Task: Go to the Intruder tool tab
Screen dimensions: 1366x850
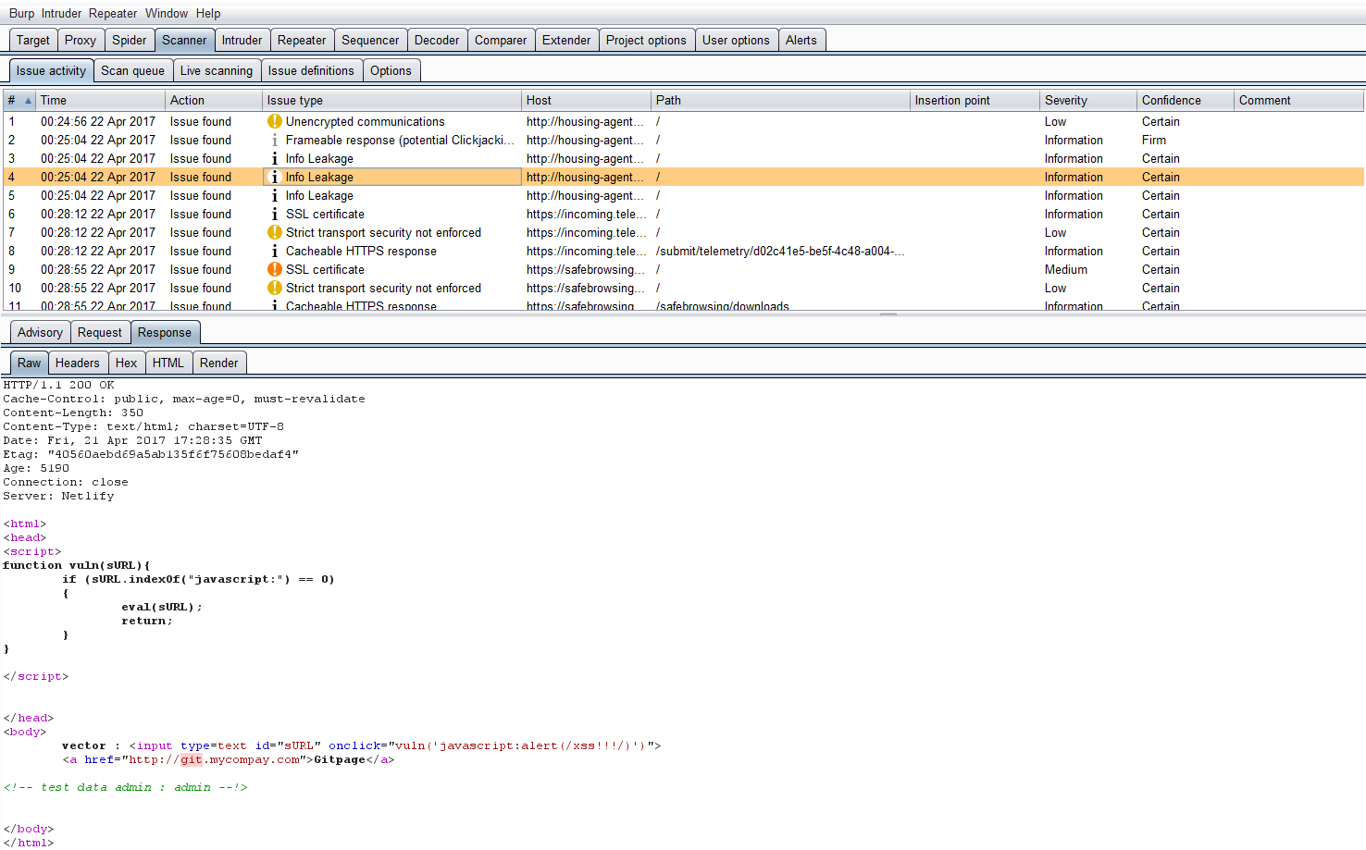Action: [242, 40]
